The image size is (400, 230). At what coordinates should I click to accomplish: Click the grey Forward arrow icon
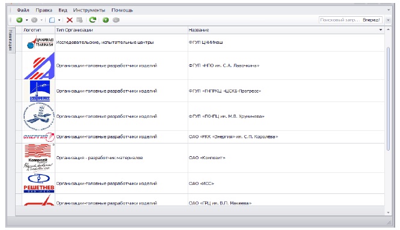click(x=34, y=20)
